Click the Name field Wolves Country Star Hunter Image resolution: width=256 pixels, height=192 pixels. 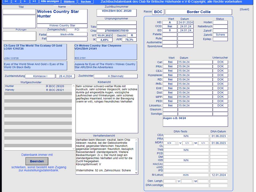point(62,16)
